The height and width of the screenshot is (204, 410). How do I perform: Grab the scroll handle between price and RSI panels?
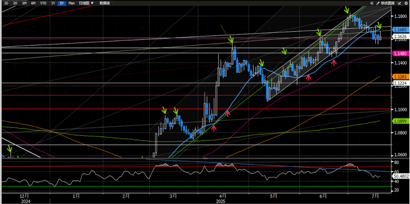pyautogui.click(x=205, y=158)
